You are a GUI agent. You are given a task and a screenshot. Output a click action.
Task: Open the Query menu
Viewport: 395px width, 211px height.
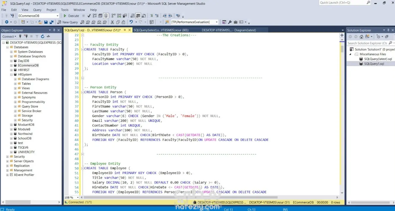click(37, 10)
